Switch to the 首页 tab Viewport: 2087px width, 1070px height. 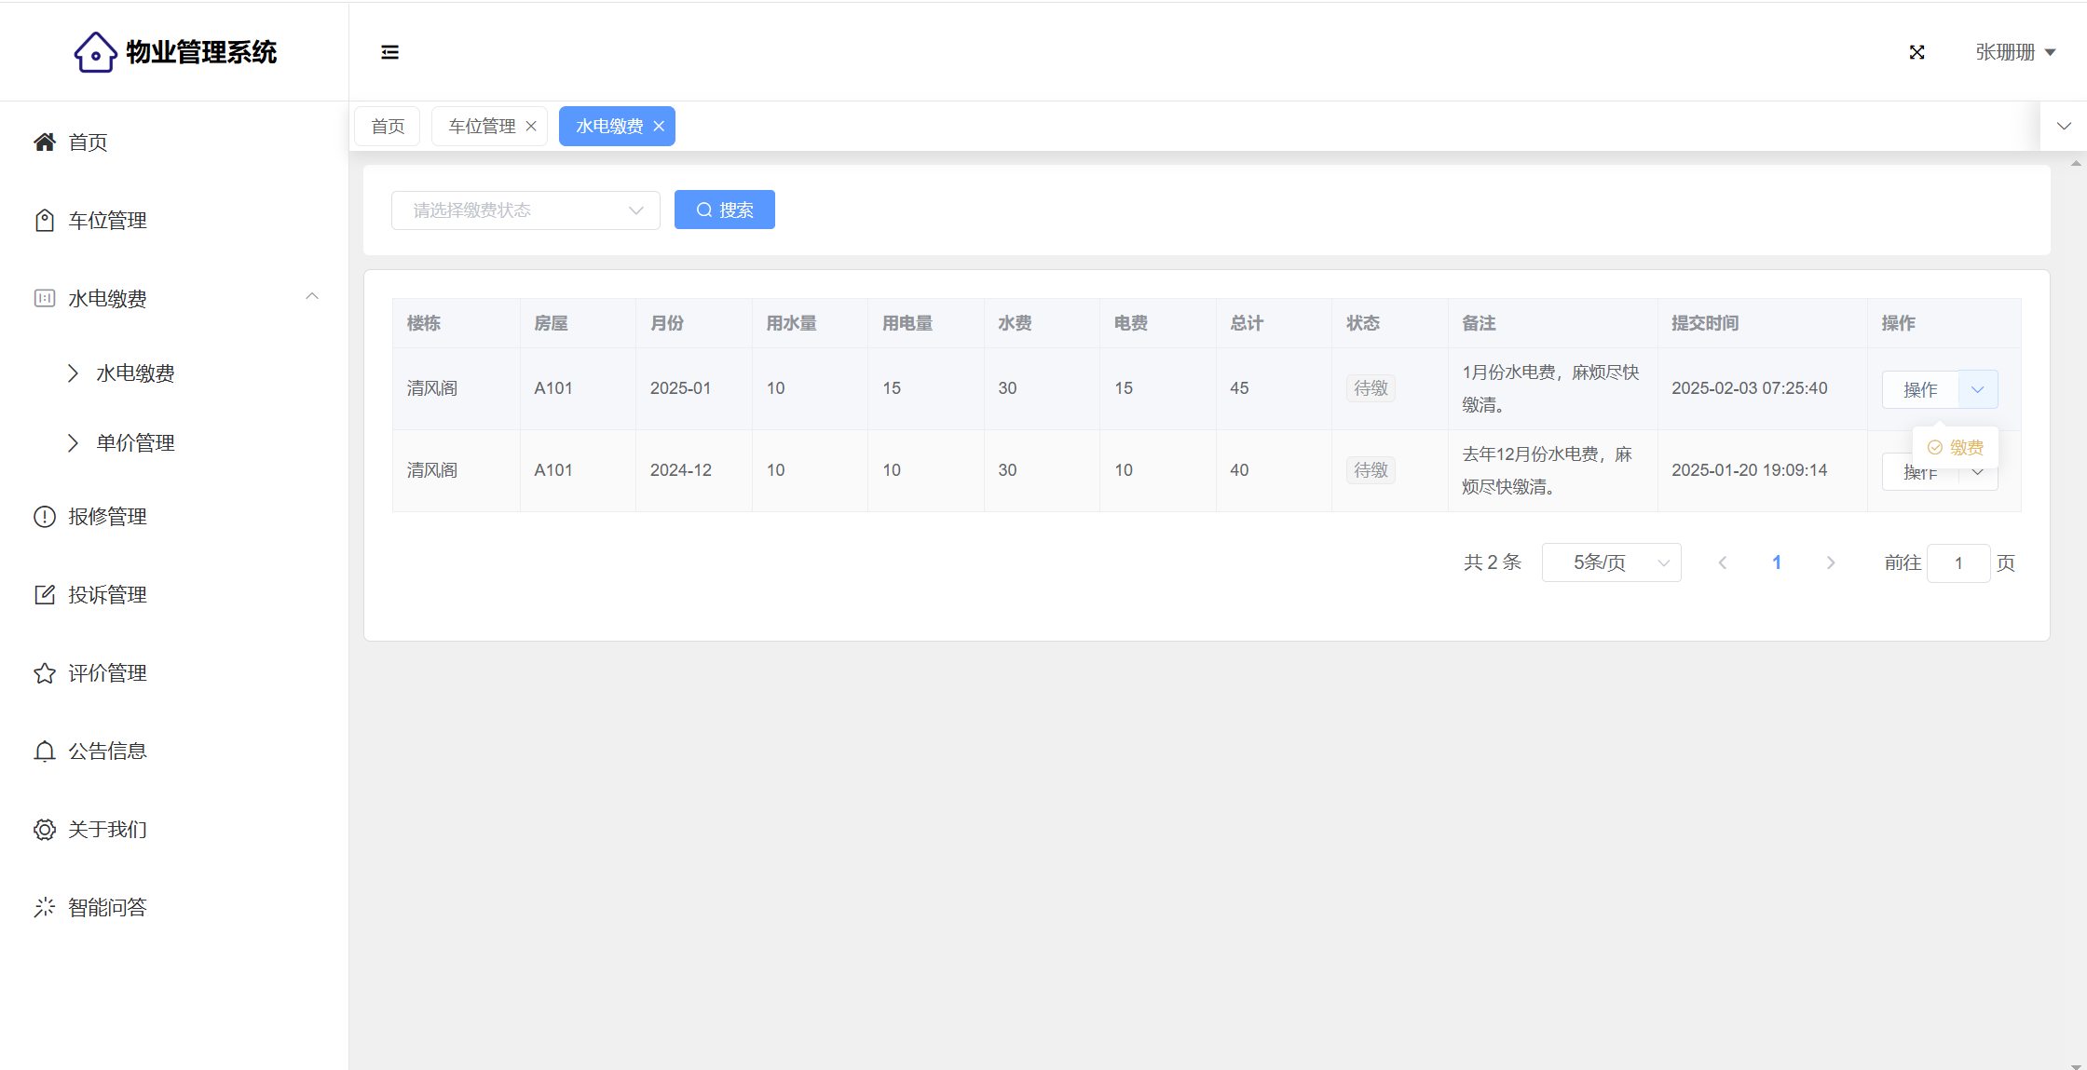coord(388,127)
